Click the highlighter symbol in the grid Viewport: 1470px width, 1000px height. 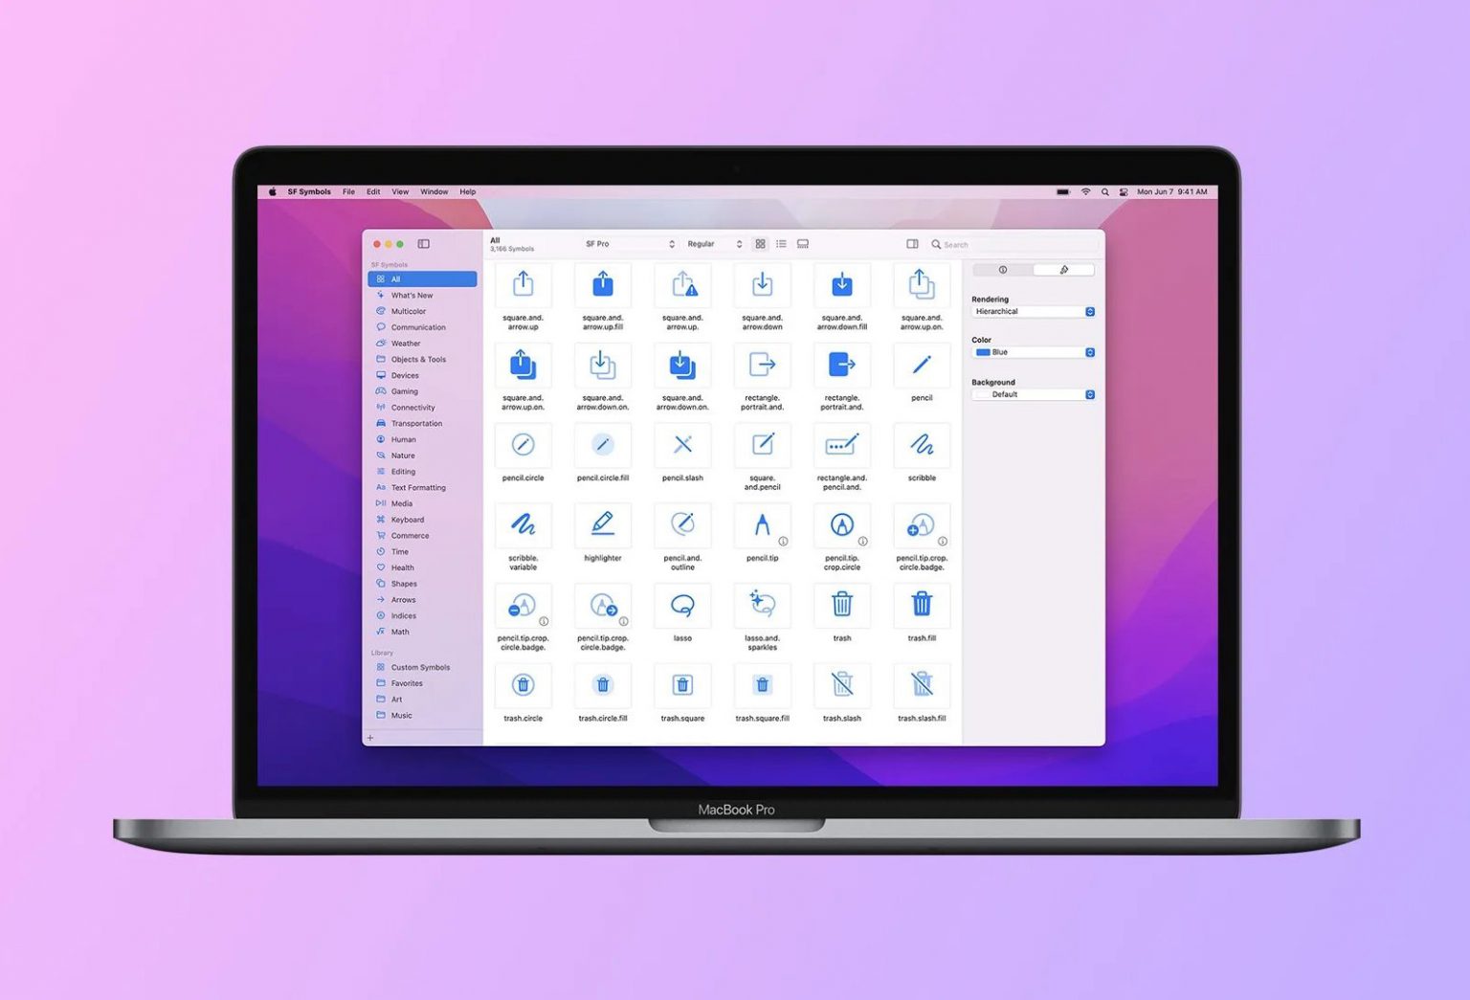tap(603, 524)
